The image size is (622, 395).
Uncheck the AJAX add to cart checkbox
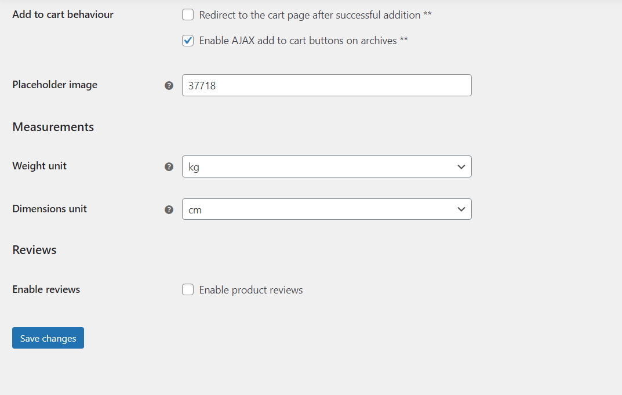coord(188,41)
